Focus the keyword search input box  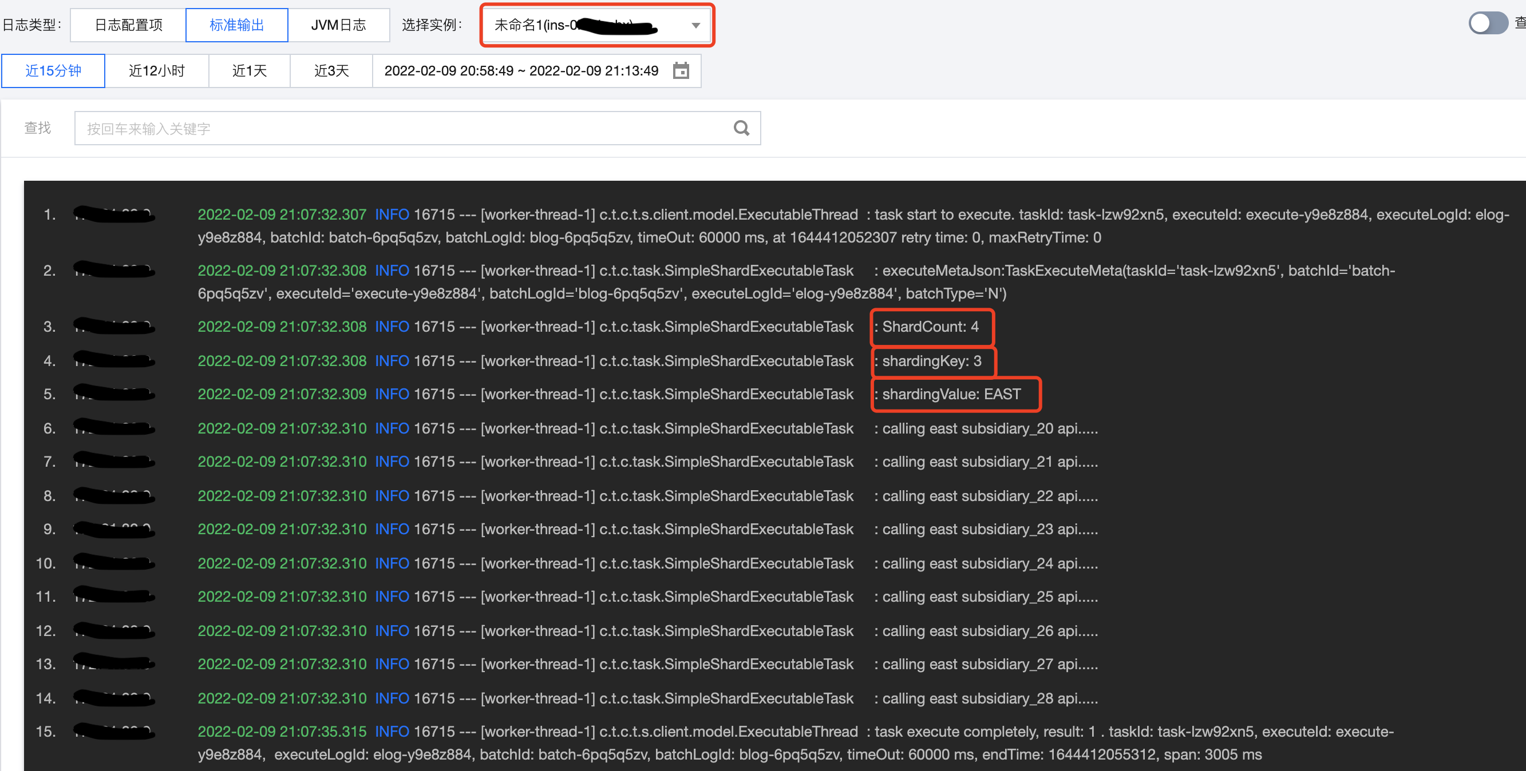click(403, 129)
